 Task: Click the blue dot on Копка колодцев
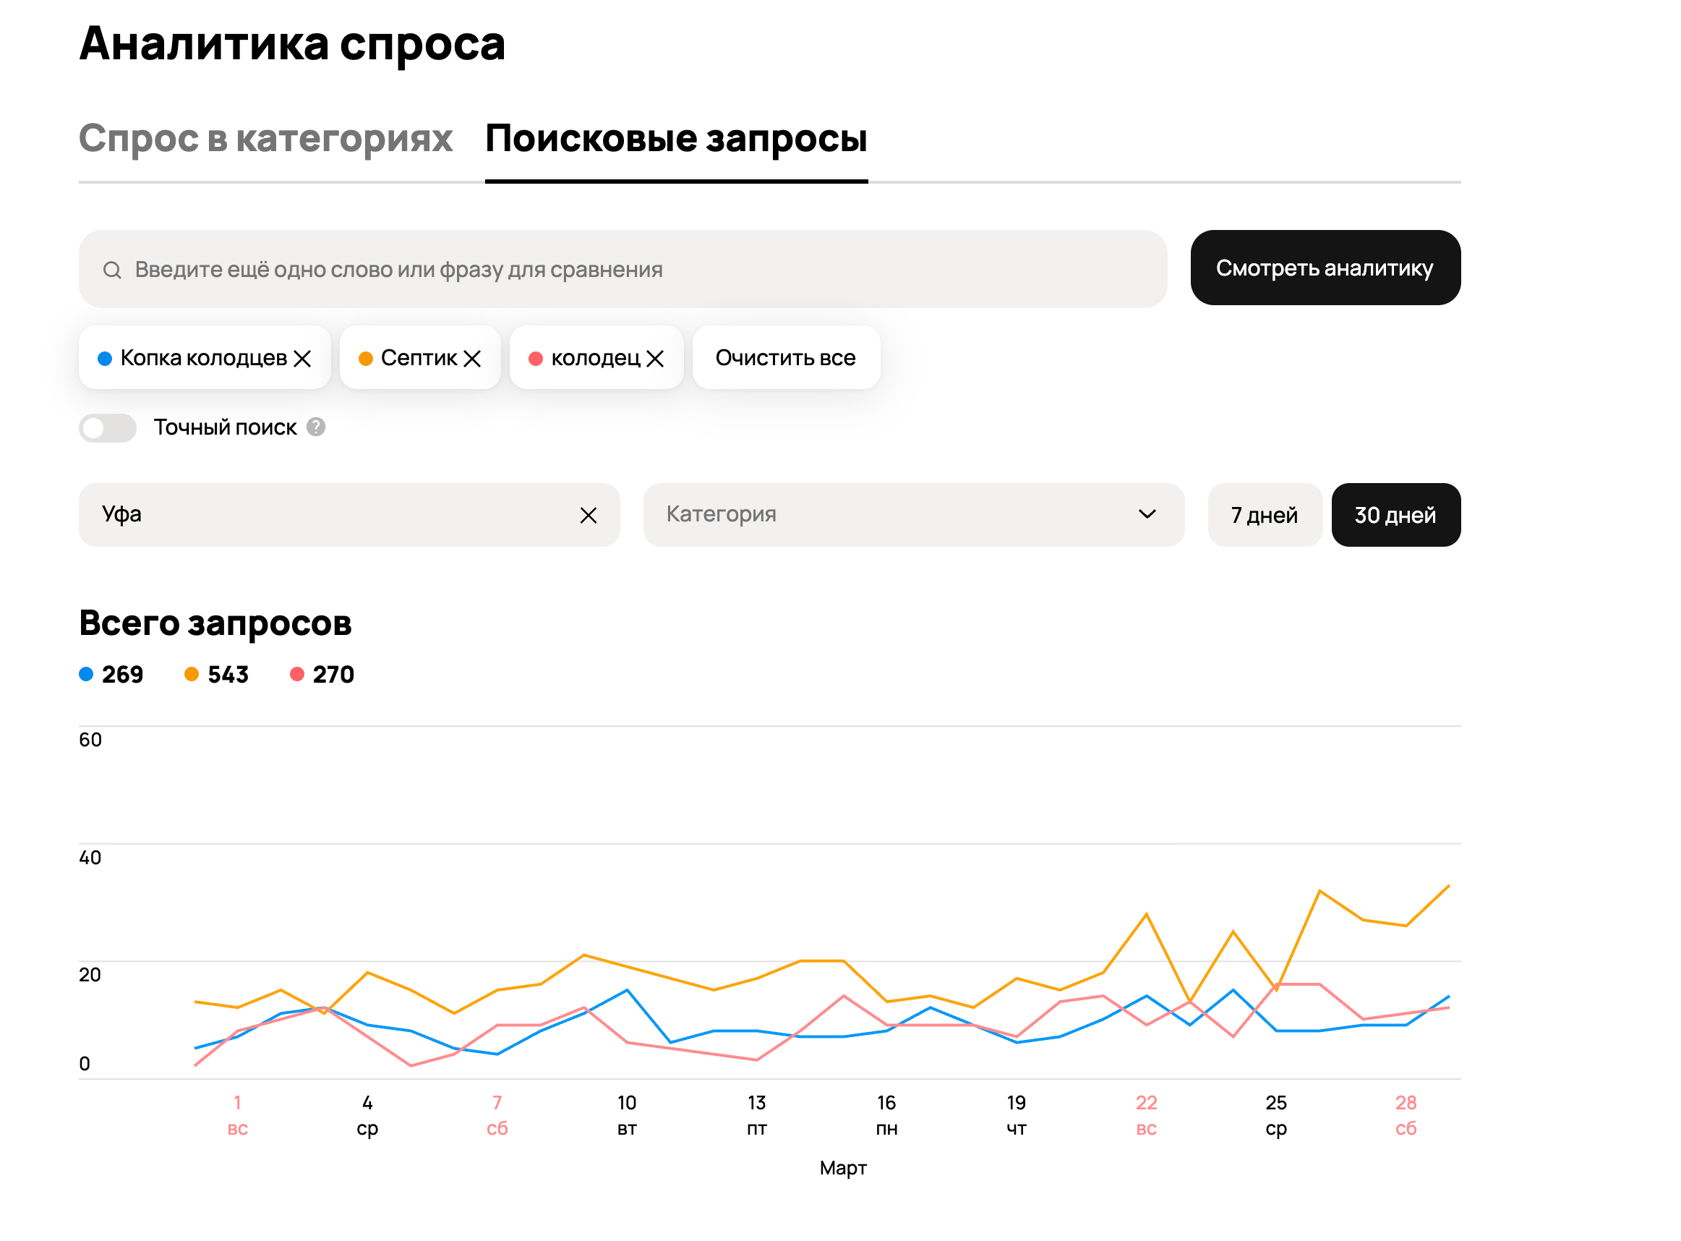(x=105, y=358)
